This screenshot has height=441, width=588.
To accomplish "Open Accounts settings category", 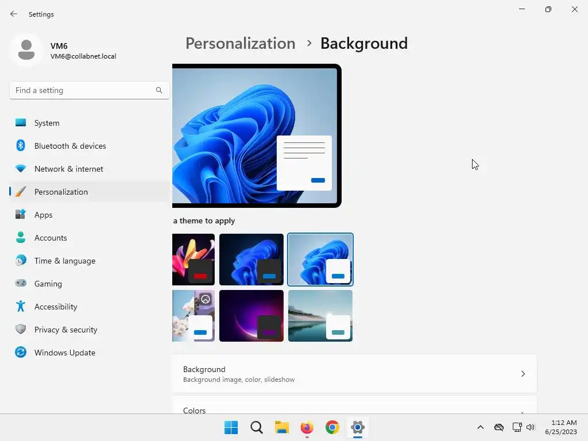I will point(89,237).
